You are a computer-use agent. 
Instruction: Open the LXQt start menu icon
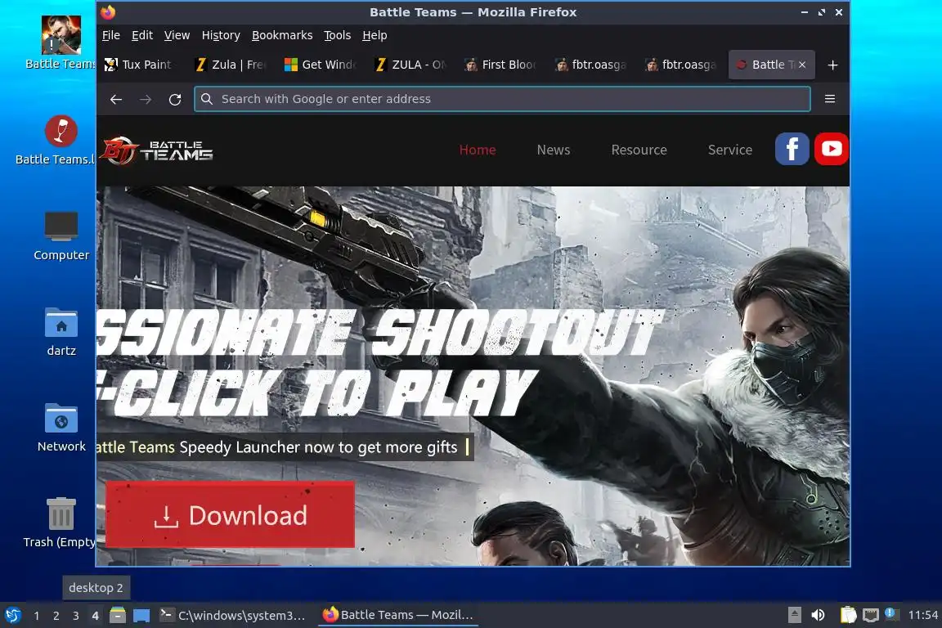[x=12, y=615]
